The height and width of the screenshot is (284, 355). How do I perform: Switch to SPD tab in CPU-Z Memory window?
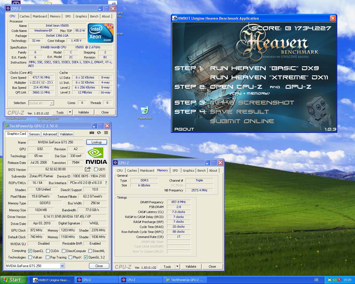[x=175, y=171]
